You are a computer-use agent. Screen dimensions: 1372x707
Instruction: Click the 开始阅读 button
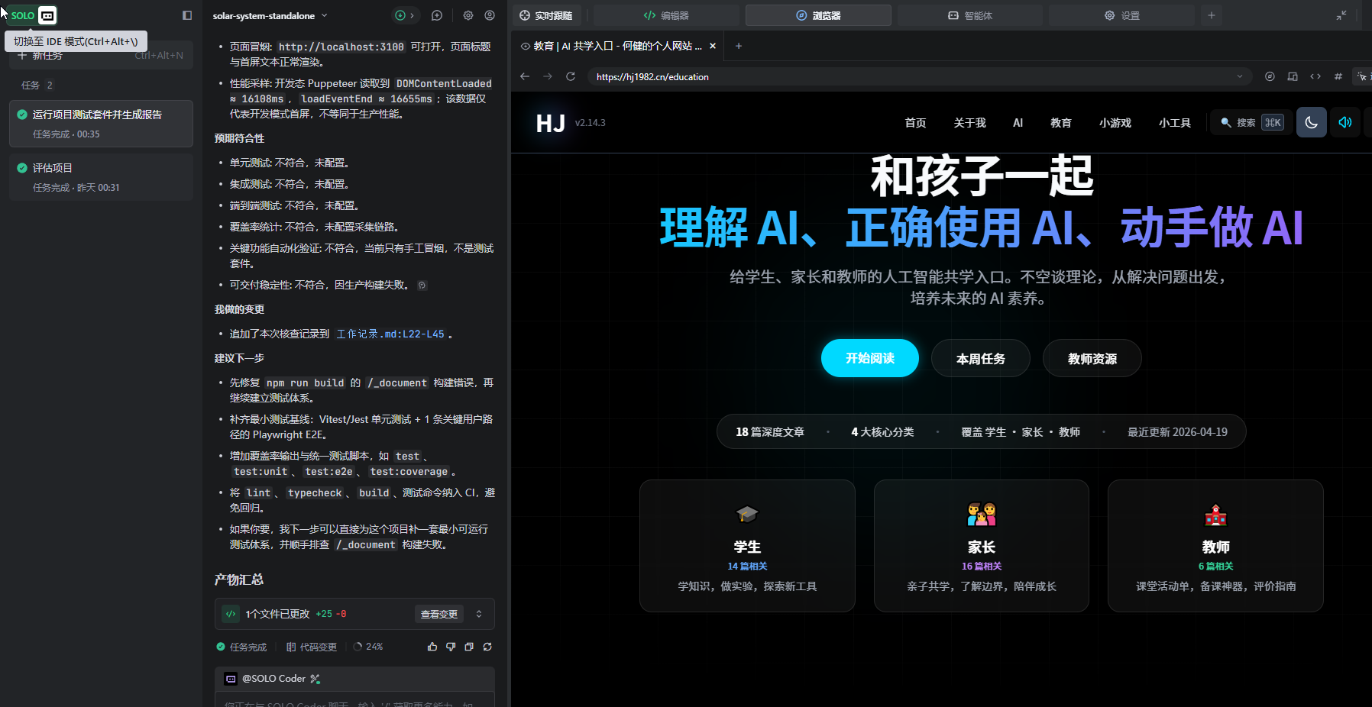(869, 358)
